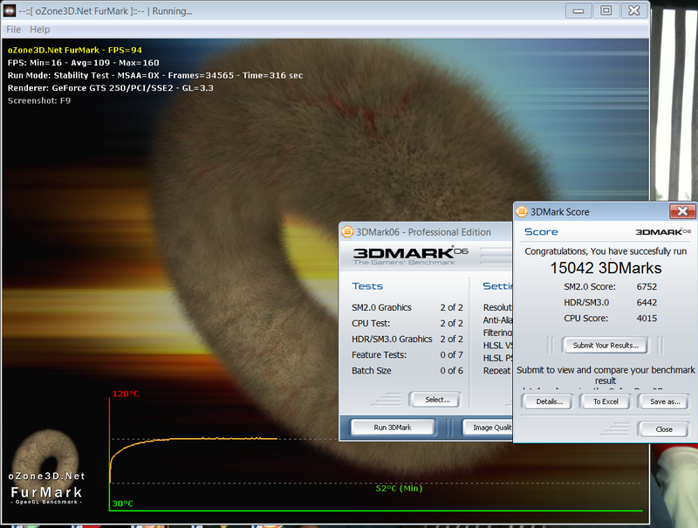
Task: Click Run 3DMark button
Action: [392, 428]
